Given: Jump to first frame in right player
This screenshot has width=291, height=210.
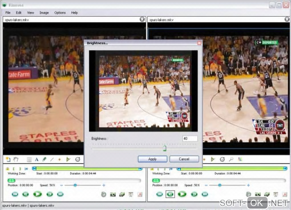Looking at the screenshot, I should (159, 194).
